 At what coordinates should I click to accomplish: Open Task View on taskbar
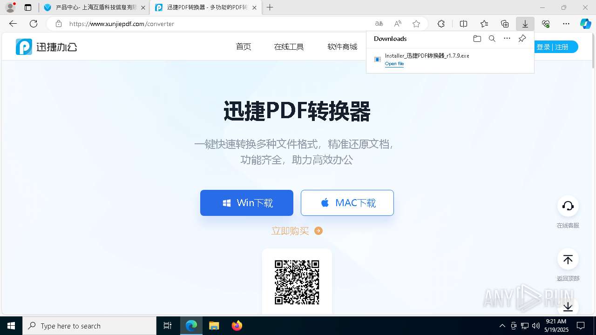tap(168, 326)
